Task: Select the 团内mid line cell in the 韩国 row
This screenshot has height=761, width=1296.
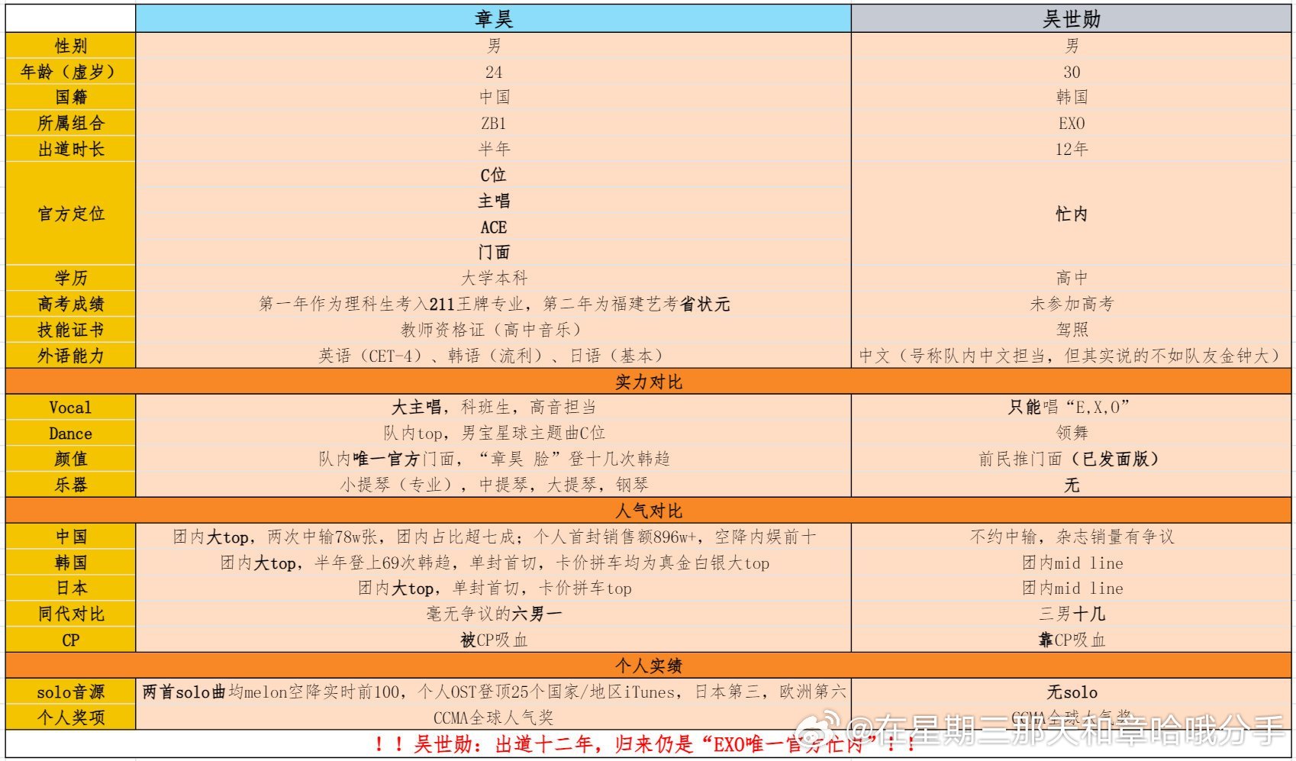Action: (x=1071, y=563)
